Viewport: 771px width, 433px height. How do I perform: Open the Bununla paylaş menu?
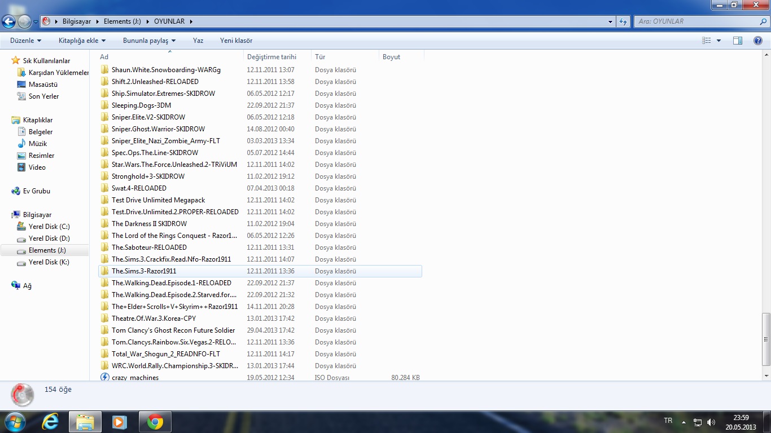(149, 41)
